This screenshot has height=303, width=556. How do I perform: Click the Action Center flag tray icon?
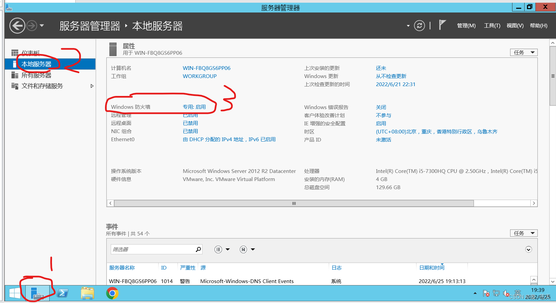486,293
